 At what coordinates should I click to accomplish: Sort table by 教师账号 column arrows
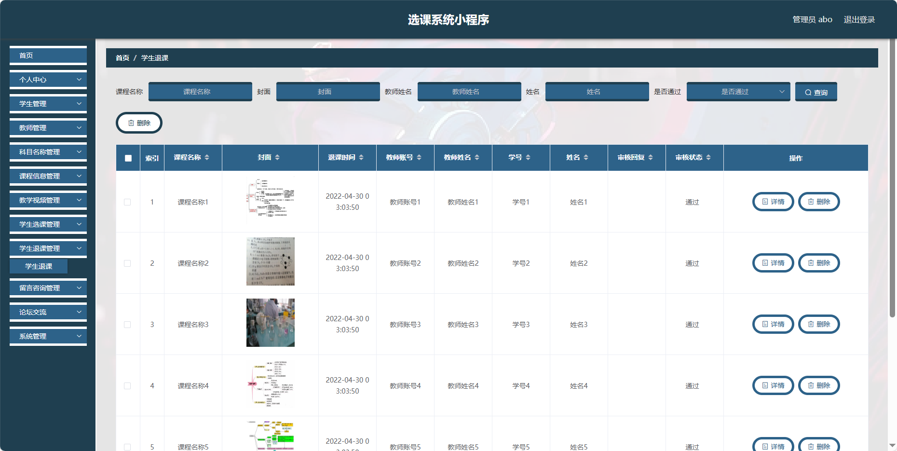(419, 157)
